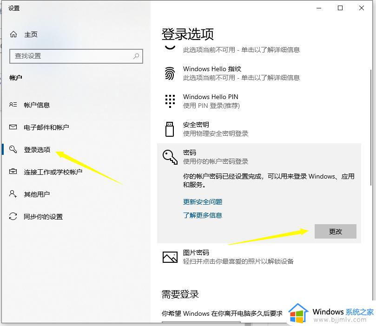Click the 登录选项 page heading
376x326 pixels.
(187, 34)
